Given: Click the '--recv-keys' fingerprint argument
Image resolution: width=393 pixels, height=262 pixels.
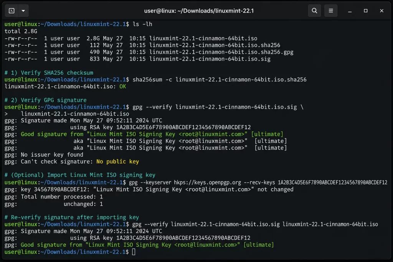Looking at the screenshot, I should pos(332,182).
